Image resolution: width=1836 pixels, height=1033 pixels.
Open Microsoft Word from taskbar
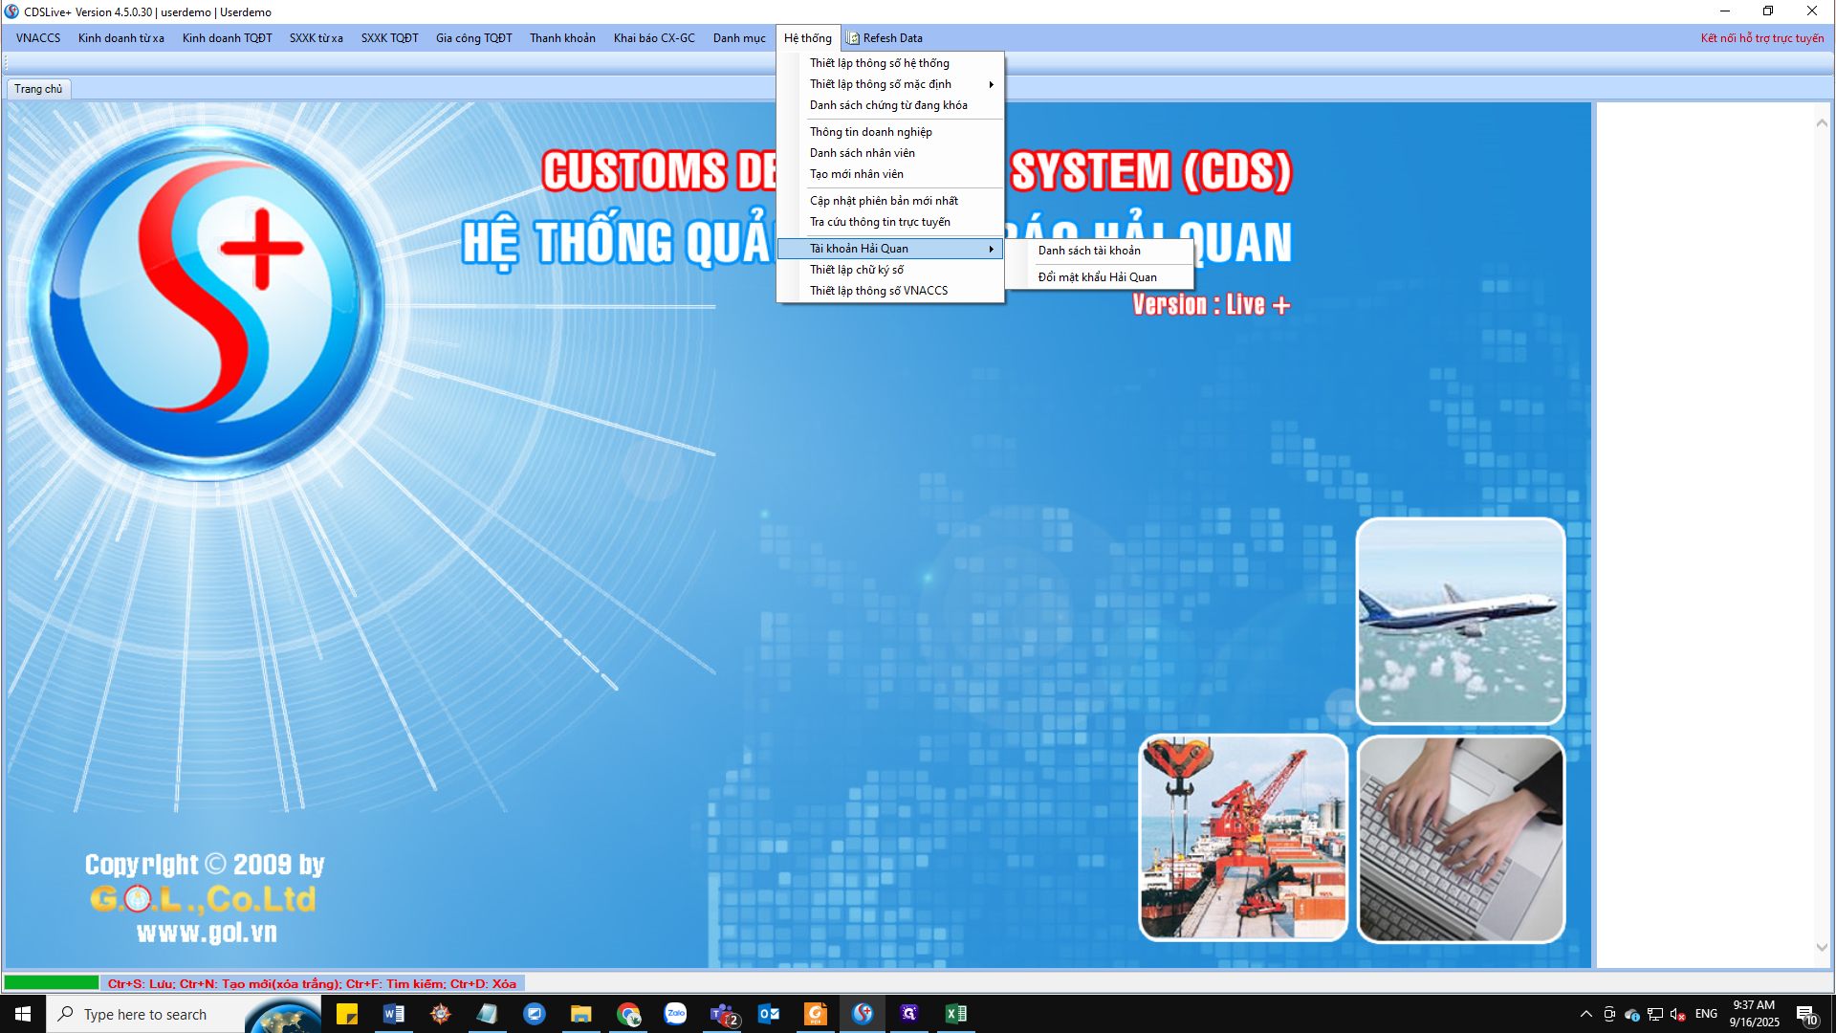coord(393,1014)
